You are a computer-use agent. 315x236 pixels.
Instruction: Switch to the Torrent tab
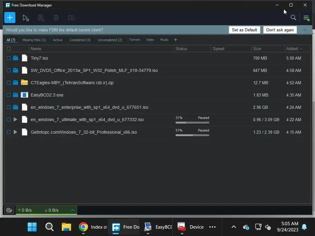click(134, 40)
